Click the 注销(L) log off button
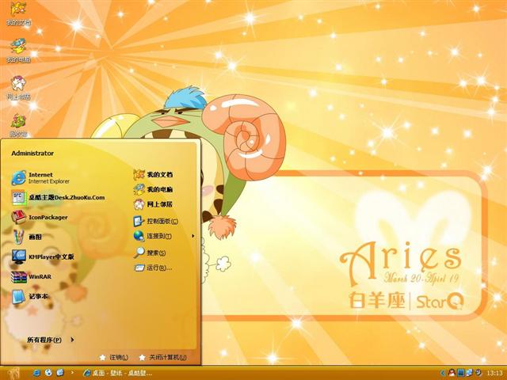Image resolution: width=507 pixels, height=380 pixels. 114,357
